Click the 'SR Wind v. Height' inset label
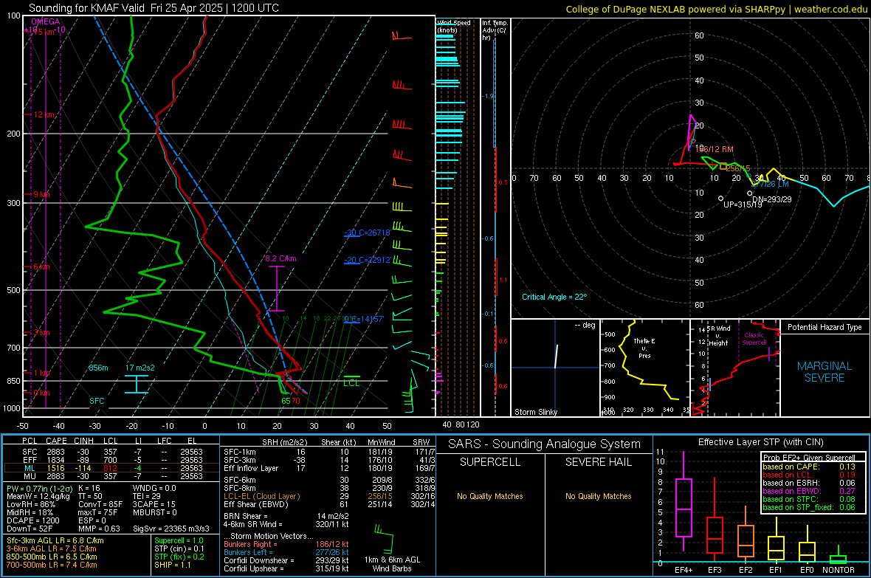Screen dimensions: 871x578 (718, 336)
